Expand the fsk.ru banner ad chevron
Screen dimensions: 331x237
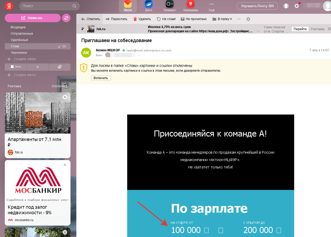coord(258,31)
